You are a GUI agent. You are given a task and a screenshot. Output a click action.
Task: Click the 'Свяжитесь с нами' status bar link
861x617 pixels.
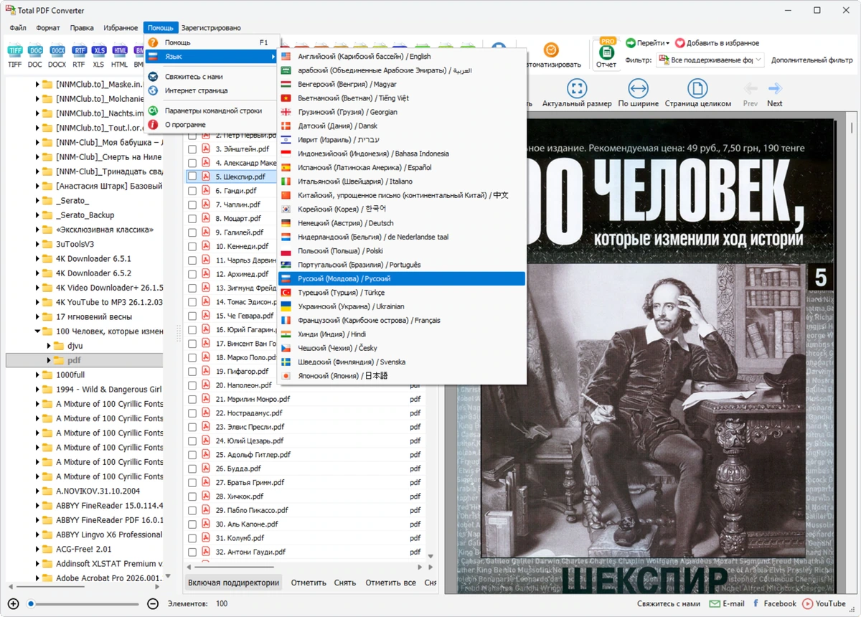669,604
